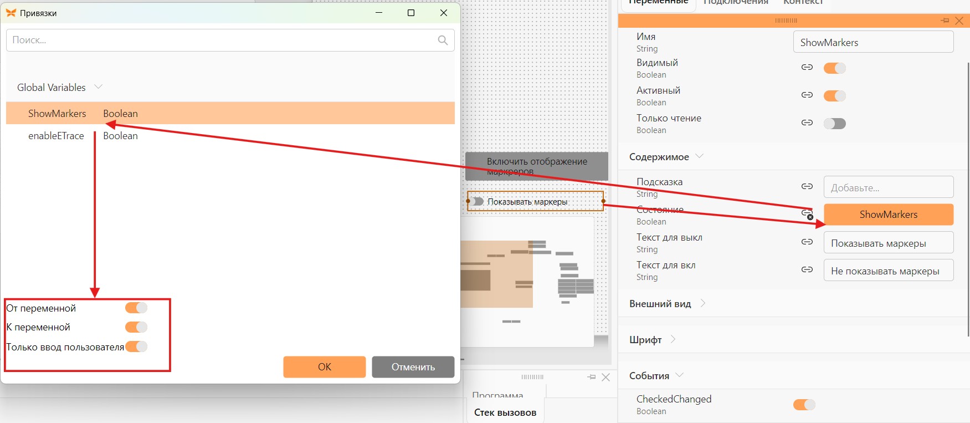This screenshot has height=423, width=970.
Task: Maximize the Привязки dialog window
Action: (x=411, y=13)
